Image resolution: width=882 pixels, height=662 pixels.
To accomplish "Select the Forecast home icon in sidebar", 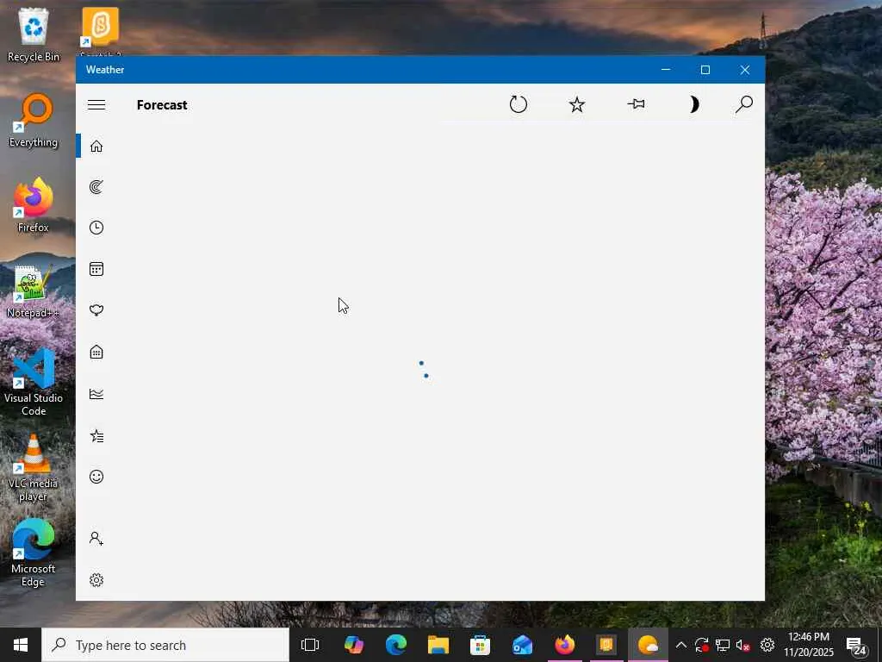I will pos(96,147).
